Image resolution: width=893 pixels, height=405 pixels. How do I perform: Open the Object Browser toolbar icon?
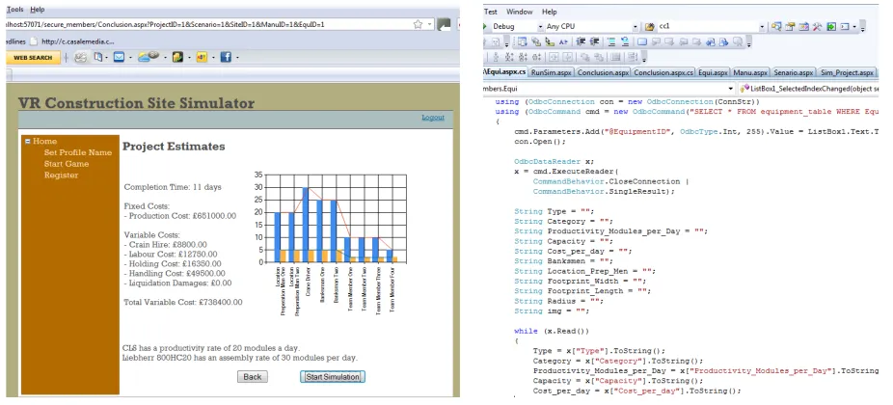pyautogui.click(x=803, y=27)
